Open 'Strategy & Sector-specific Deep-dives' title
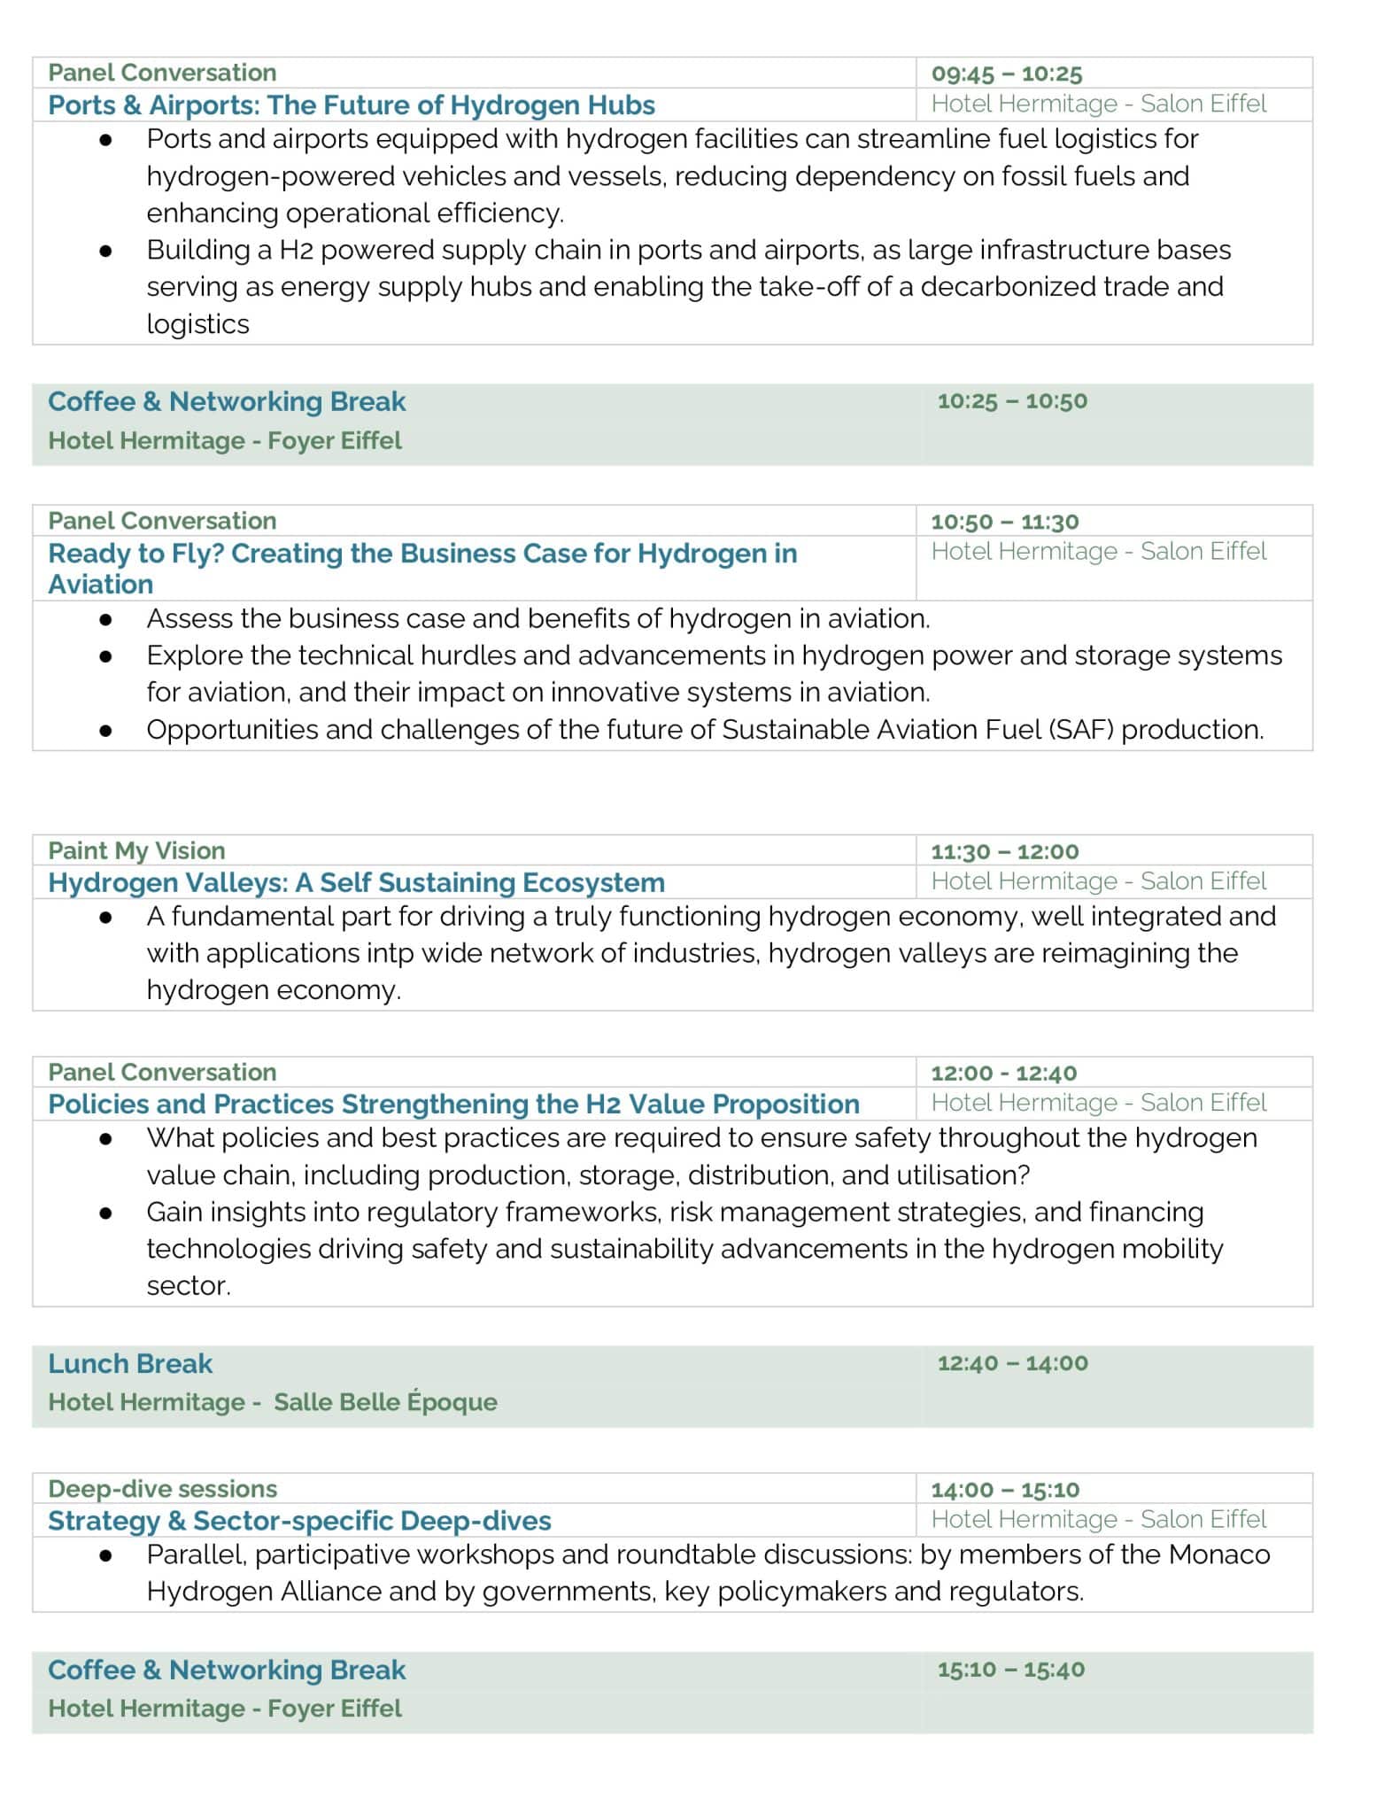The height and width of the screenshot is (1814, 1392). [x=299, y=1521]
